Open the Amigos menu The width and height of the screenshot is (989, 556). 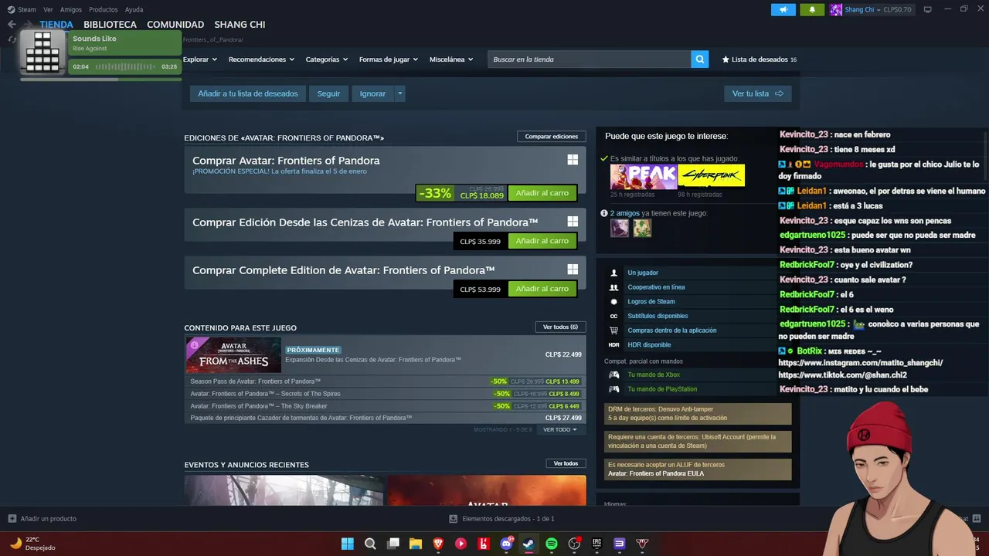tap(70, 9)
